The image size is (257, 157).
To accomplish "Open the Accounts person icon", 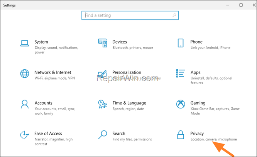I will (x=25, y=104).
